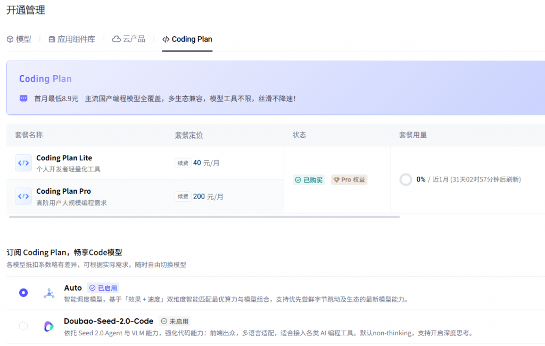Click 续费 for Coding Plan Lite
The image size is (545, 346).
coord(183,163)
